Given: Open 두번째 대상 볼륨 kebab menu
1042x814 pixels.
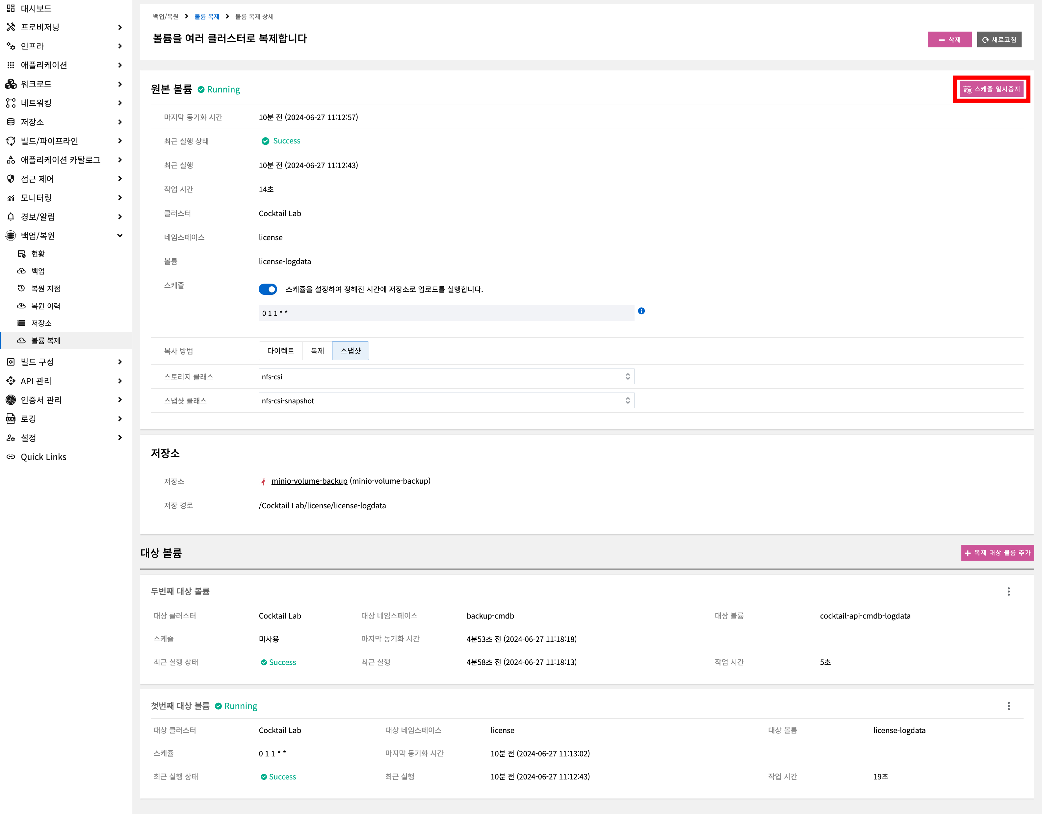Looking at the screenshot, I should tap(1008, 591).
